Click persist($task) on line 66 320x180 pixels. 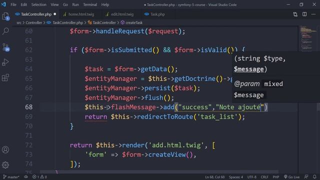pos(170,88)
